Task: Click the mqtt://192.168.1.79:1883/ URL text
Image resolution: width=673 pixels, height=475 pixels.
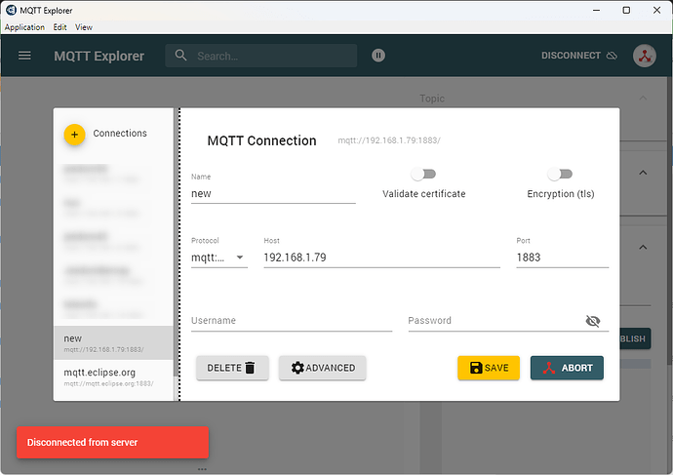Action: (x=389, y=140)
